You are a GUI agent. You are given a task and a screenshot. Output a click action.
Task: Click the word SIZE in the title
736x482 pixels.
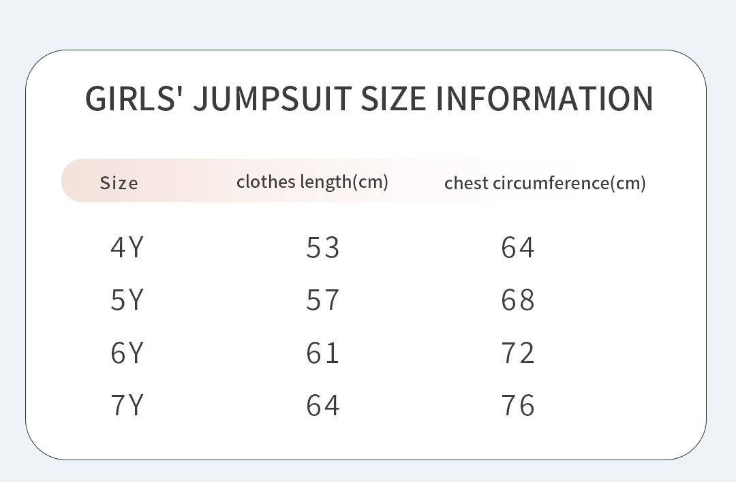(393, 98)
